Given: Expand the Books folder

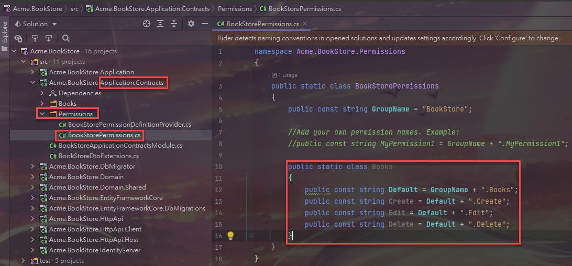Looking at the screenshot, I should click(x=42, y=104).
